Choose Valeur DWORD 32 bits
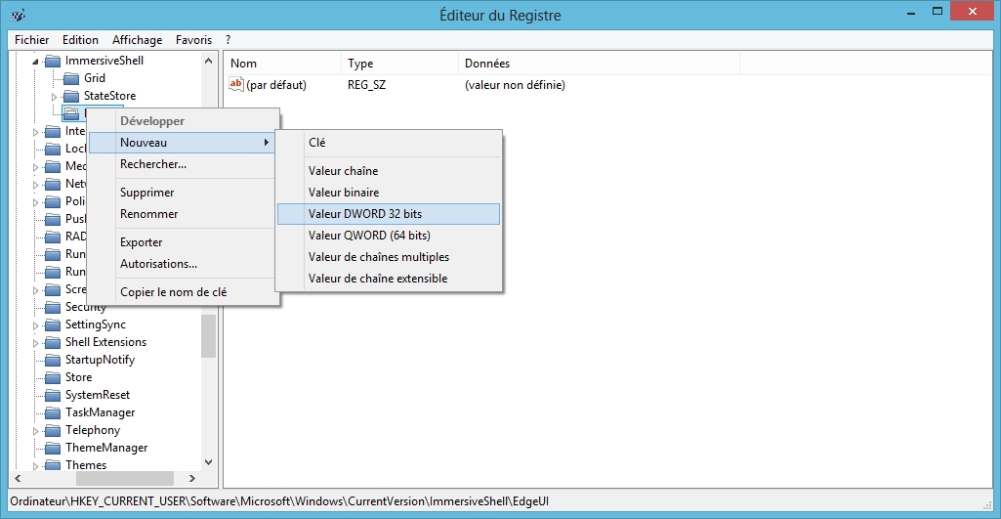 click(389, 214)
